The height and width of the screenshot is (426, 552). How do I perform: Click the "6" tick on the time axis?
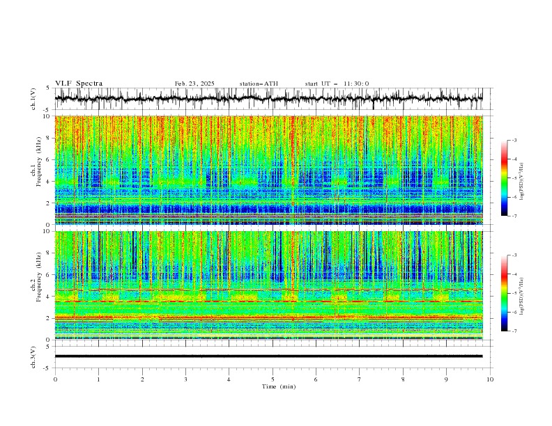pyautogui.click(x=316, y=379)
